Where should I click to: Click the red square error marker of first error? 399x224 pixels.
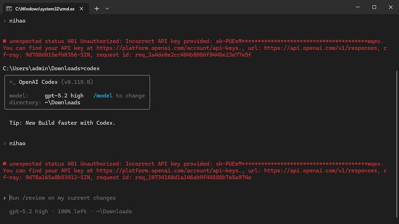point(5,41)
